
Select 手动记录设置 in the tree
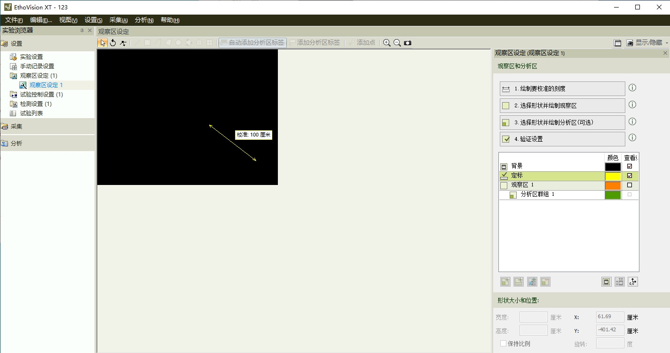pyautogui.click(x=37, y=66)
